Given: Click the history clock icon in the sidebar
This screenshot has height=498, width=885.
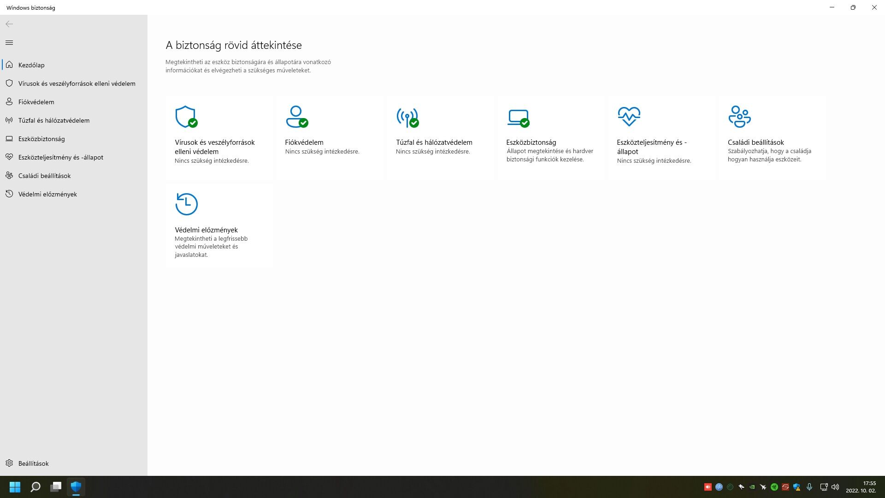Looking at the screenshot, I should [9, 194].
